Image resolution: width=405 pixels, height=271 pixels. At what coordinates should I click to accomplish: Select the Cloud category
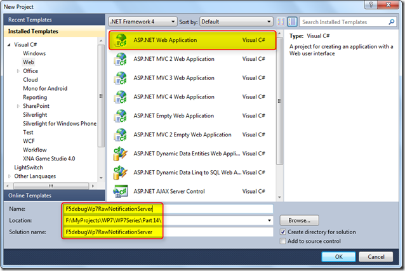(30, 80)
